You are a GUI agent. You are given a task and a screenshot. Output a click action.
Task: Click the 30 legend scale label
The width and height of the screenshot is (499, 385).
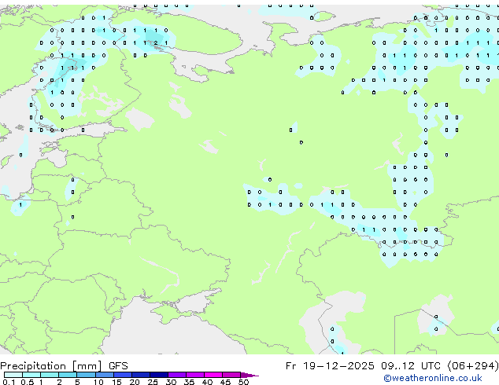(x=171, y=382)
